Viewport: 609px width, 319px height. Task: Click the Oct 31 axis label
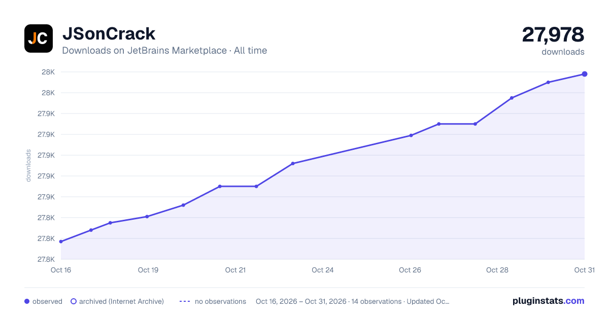pos(585,270)
